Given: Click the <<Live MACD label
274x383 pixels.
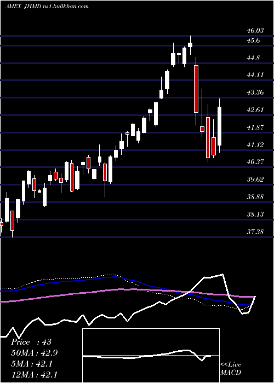Looking at the screenshot, I should [x=231, y=369].
